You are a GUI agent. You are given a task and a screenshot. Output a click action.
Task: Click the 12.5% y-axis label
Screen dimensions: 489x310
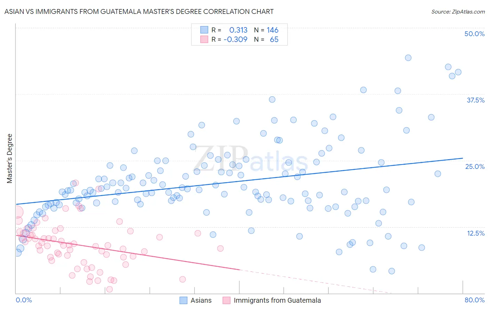pos(475,233)
